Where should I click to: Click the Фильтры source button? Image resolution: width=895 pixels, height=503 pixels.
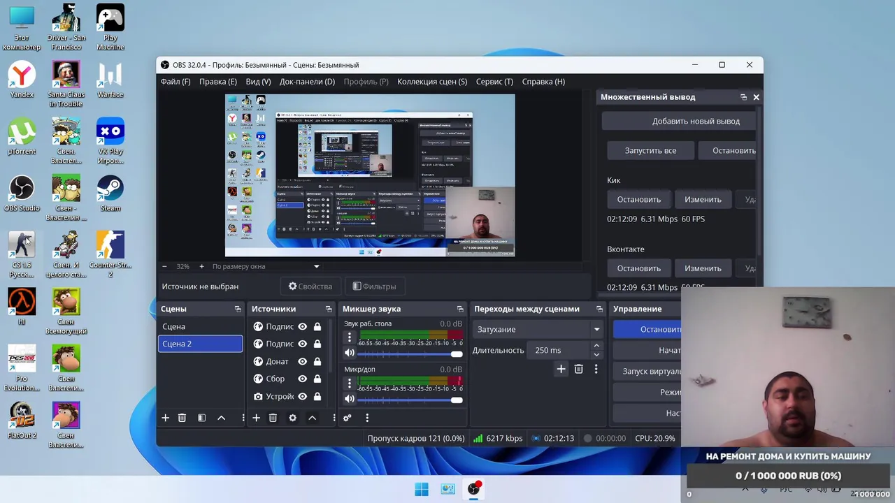tap(375, 286)
